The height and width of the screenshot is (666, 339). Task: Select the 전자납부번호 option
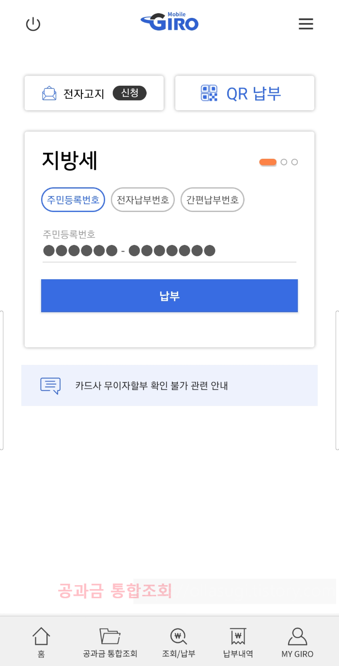tap(143, 199)
